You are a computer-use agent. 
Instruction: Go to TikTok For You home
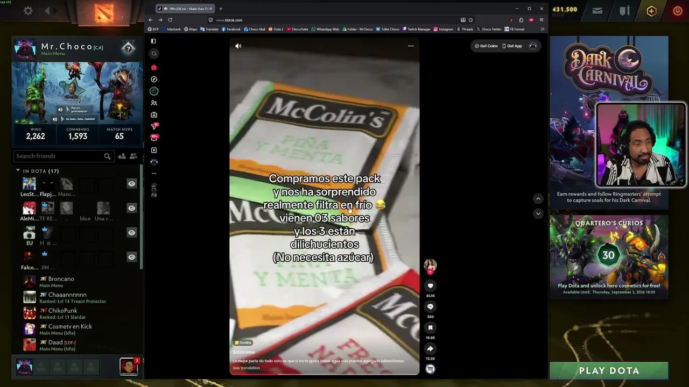[154, 67]
